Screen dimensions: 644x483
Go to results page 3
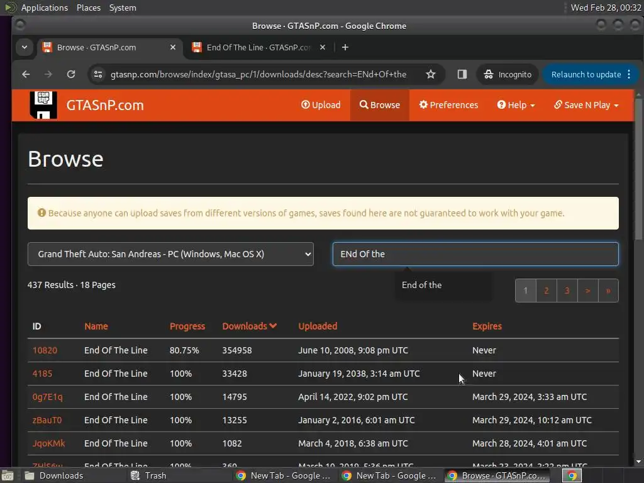coord(567,291)
